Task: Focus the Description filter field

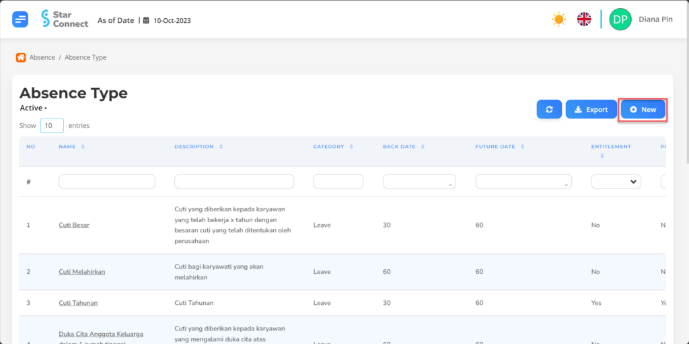Action: click(234, 181)
